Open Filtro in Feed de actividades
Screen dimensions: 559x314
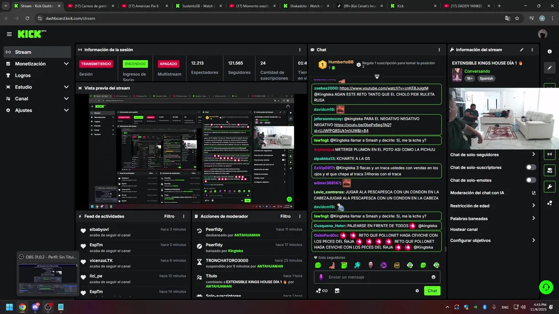169,216
